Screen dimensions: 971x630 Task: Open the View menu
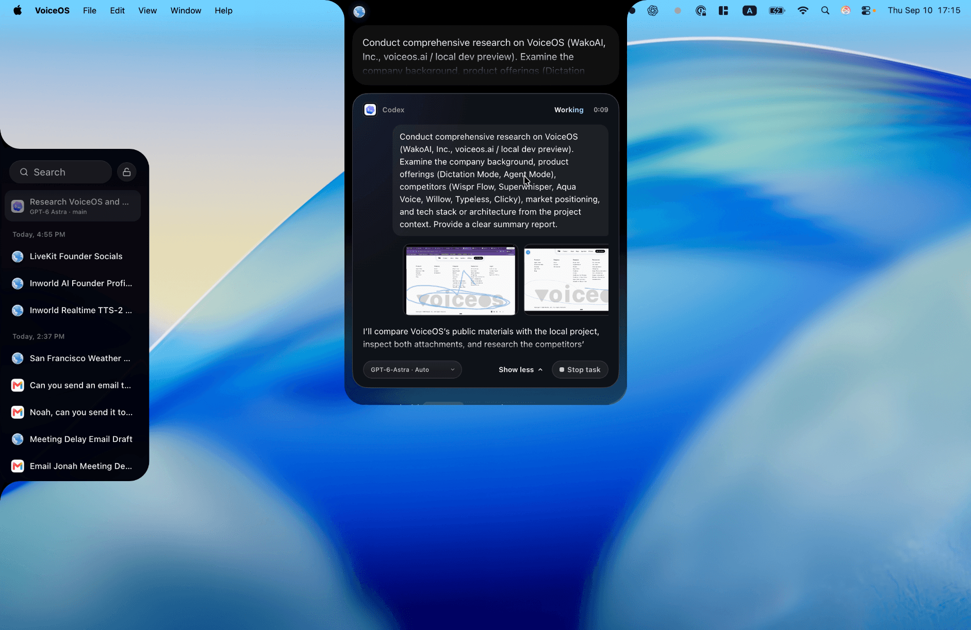147,10
